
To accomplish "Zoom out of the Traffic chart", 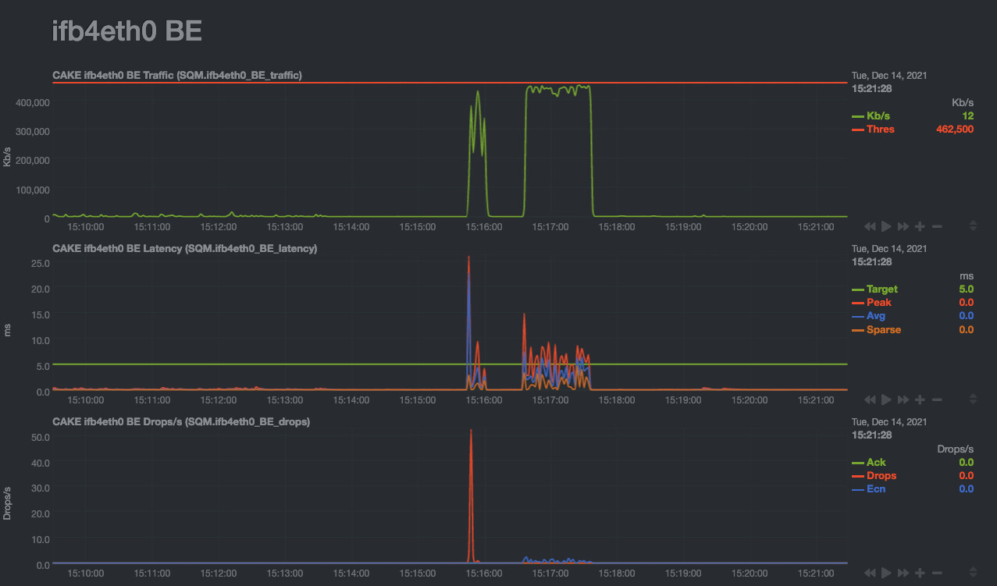I will [937, 226].
